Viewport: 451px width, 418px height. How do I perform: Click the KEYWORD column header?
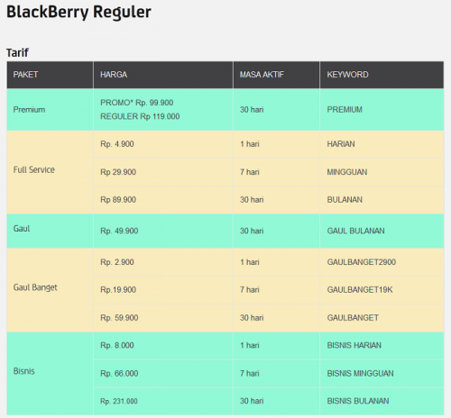pyautogui.click(x=382, y=75)
